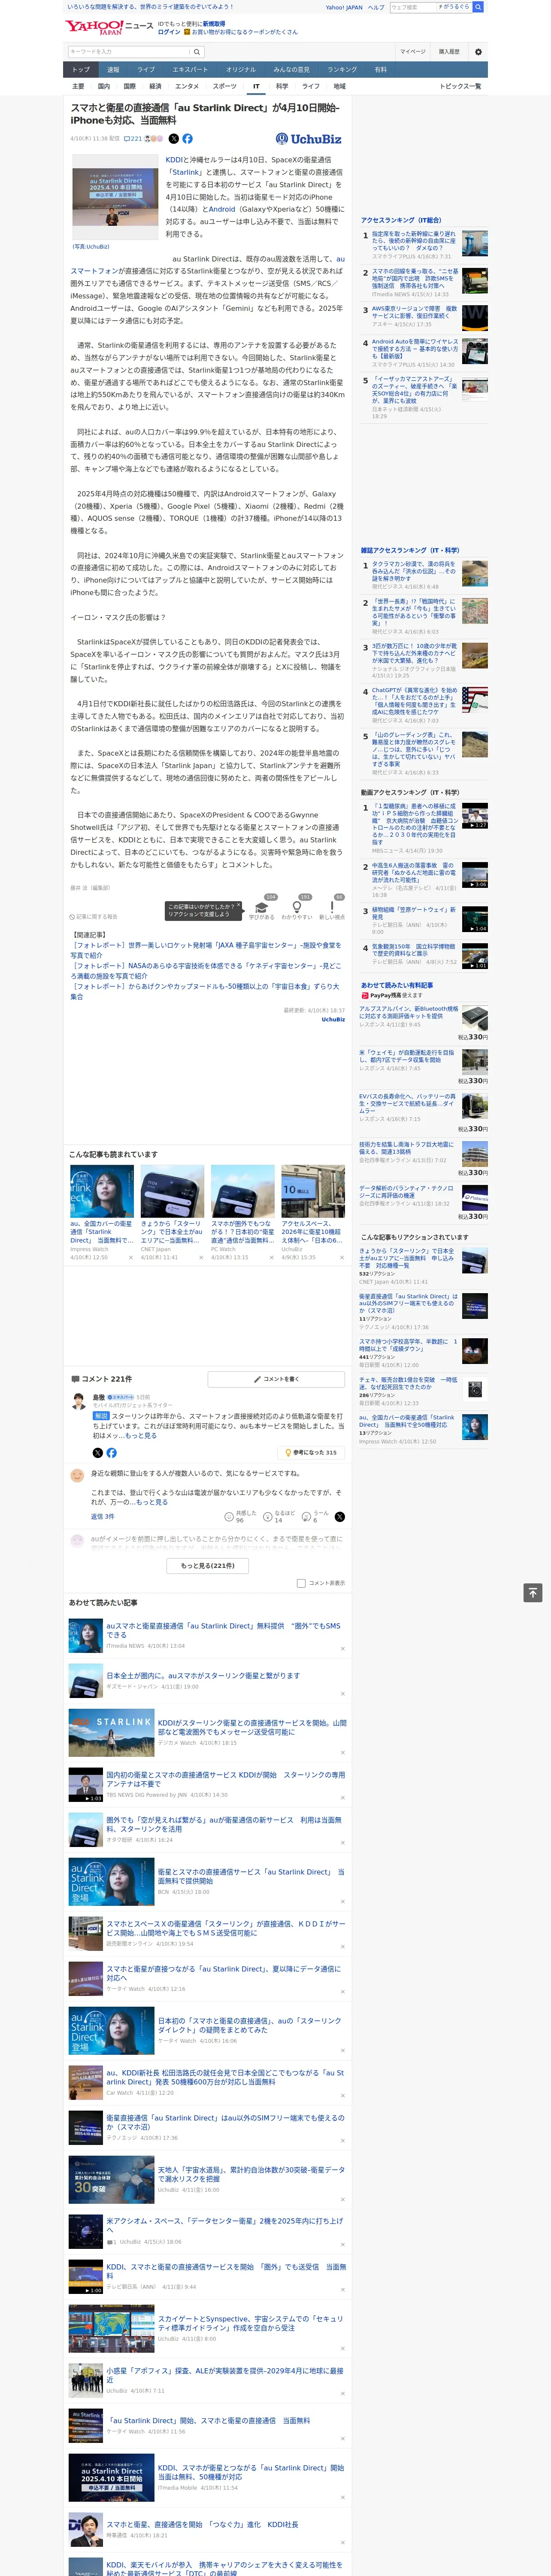551x2576 pixels.
Task: Open the エキスパート navigation tab
Action: (x=190, y=70)
